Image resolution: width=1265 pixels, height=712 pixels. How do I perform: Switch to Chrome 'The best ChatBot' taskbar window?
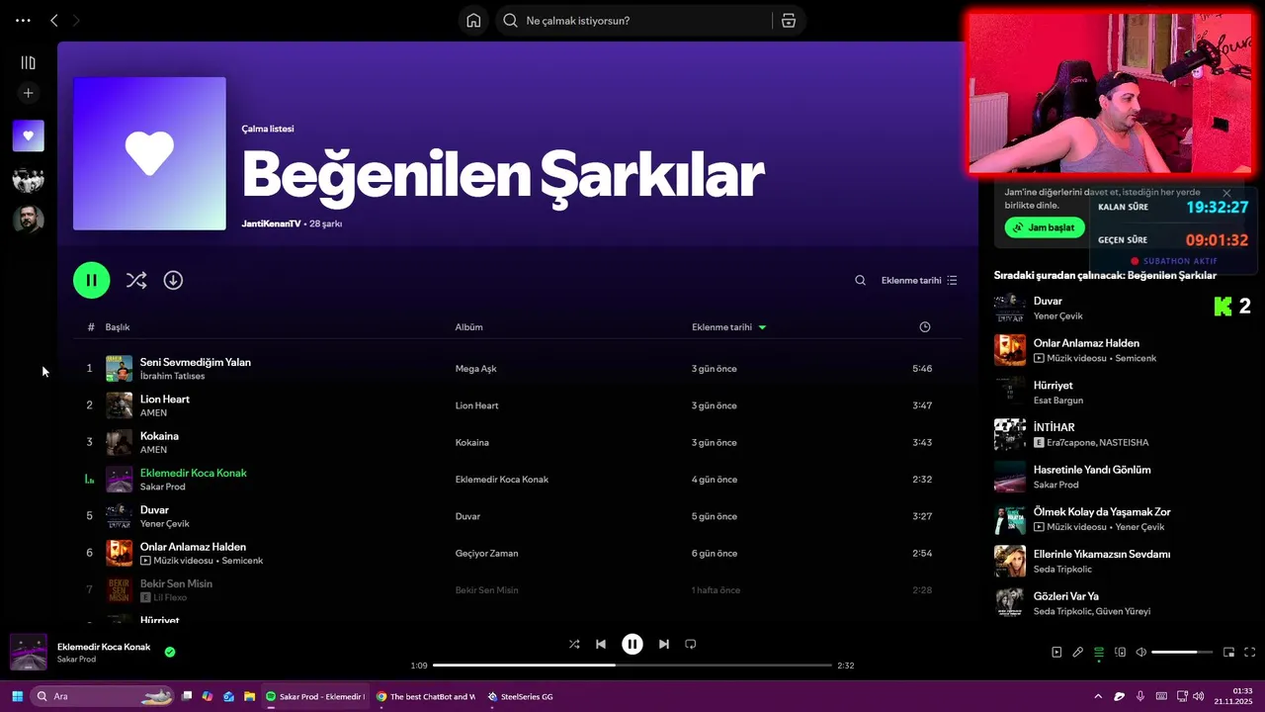(x=426, y=696)
